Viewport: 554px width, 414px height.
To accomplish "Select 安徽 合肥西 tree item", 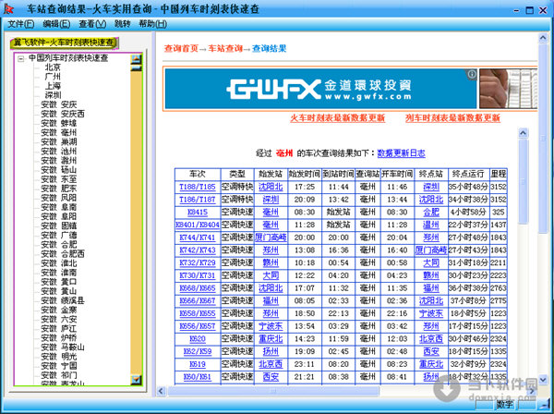I will (x=63, y=254).
